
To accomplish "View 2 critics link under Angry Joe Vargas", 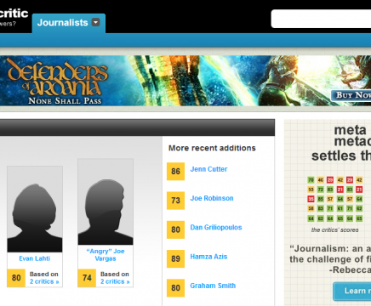I will [115, 281].
